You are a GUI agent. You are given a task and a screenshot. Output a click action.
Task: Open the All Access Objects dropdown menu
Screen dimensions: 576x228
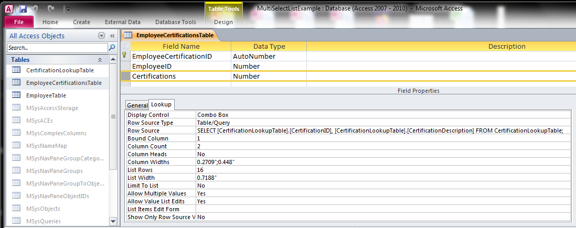[x=101, y=36]
